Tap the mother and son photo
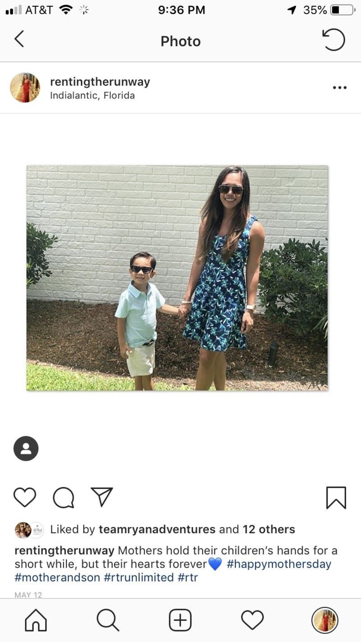Viewport: 361px width, 642px height. [x=177, y=278]
